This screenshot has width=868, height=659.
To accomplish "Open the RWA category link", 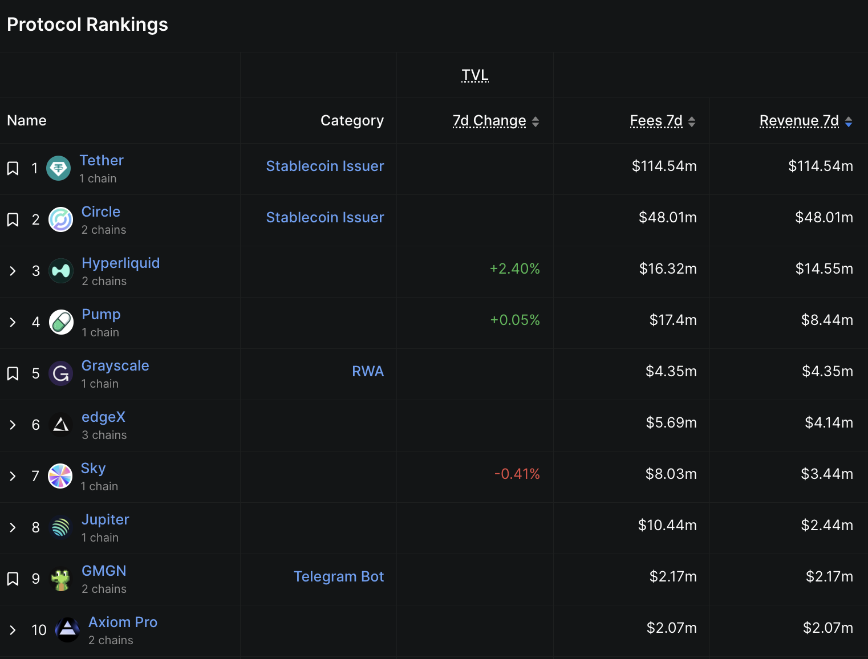I will 367,371.
